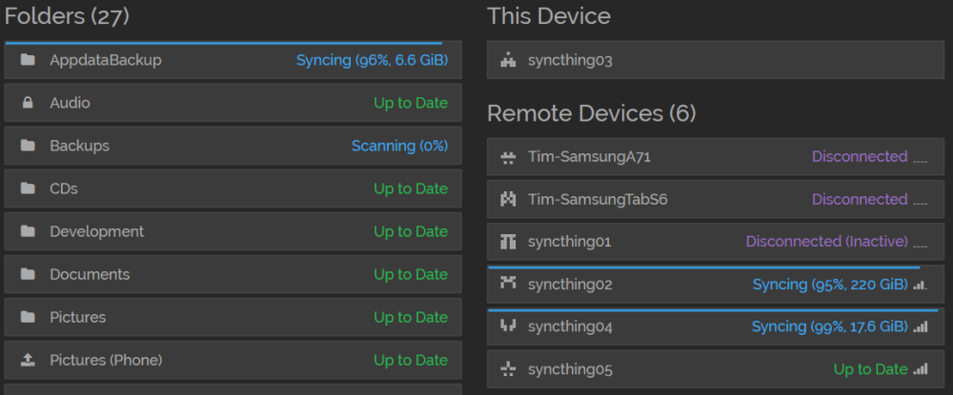The height and width of the screenshot is (395, 953).
Task: Click the syncthing03 device identicon
Action: click(x=508, y=60)
